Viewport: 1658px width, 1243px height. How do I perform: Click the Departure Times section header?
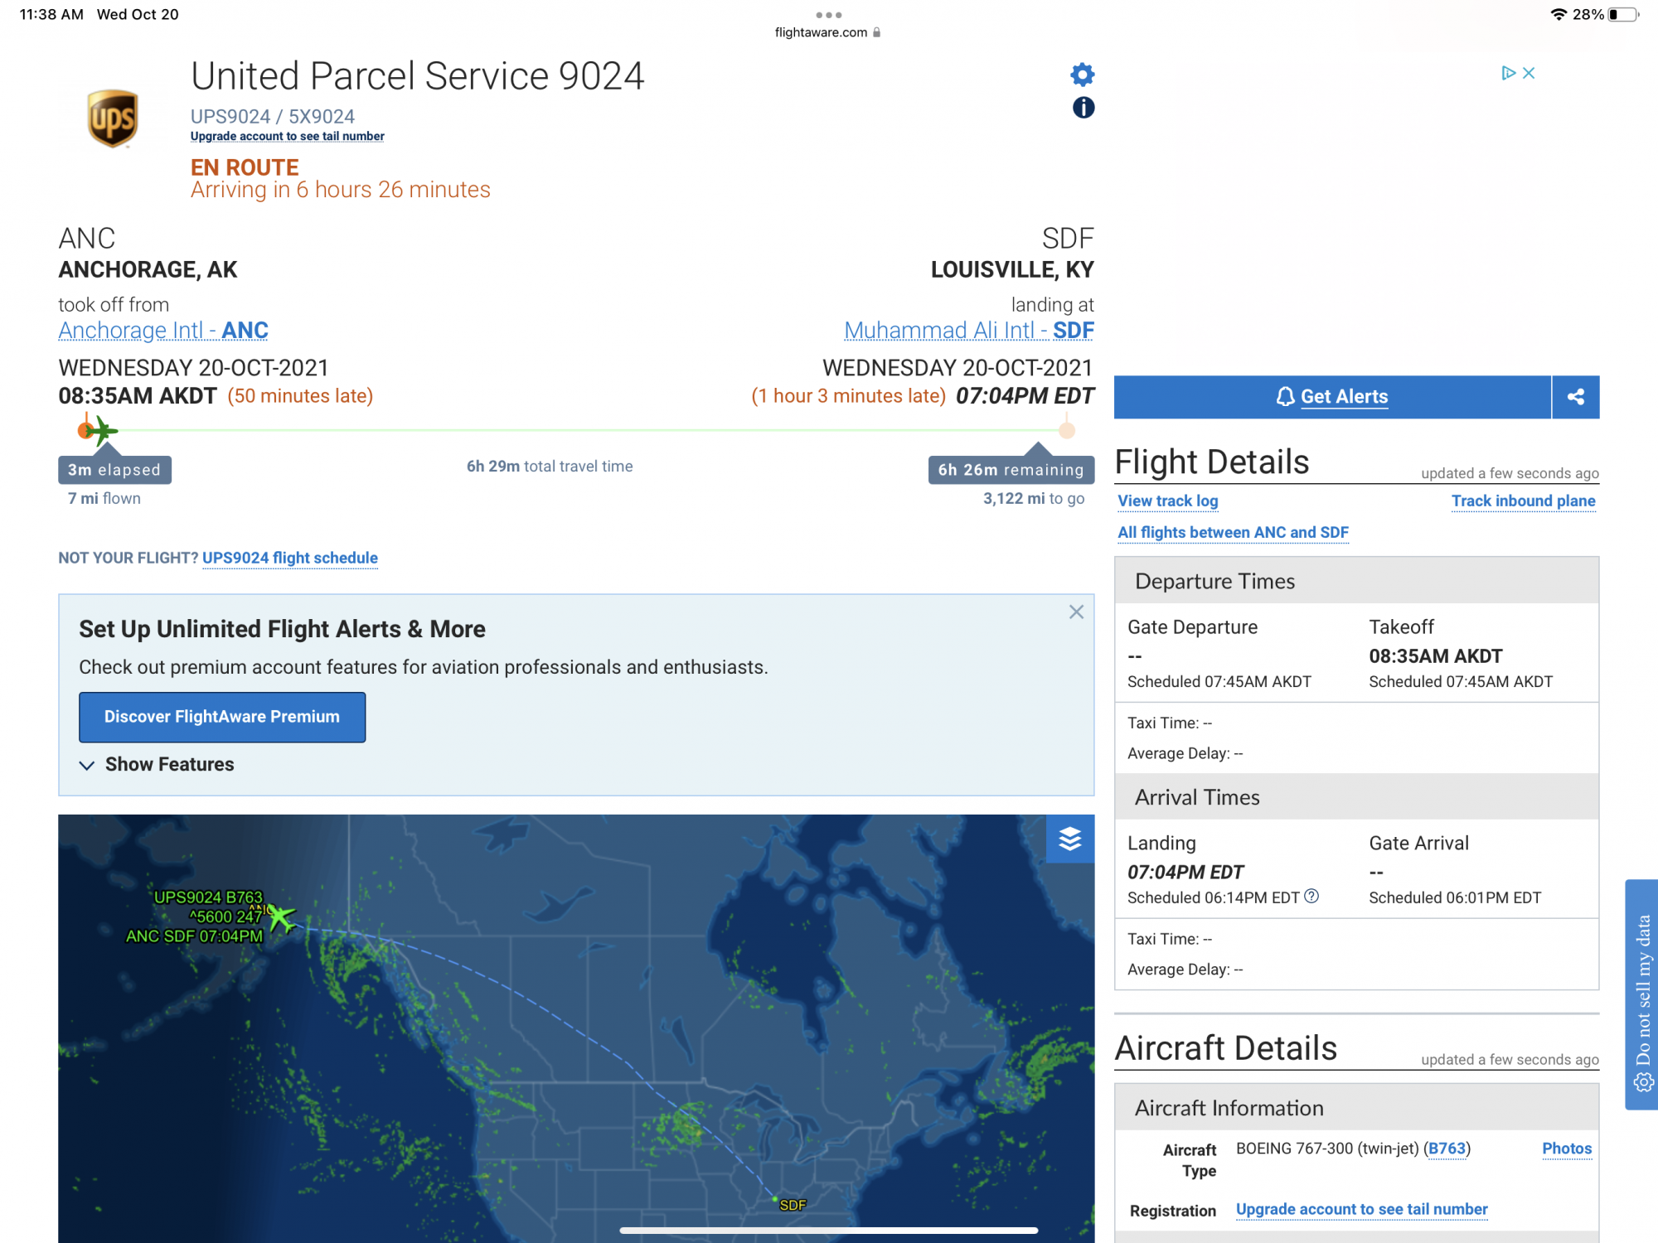pos(1356,581)
